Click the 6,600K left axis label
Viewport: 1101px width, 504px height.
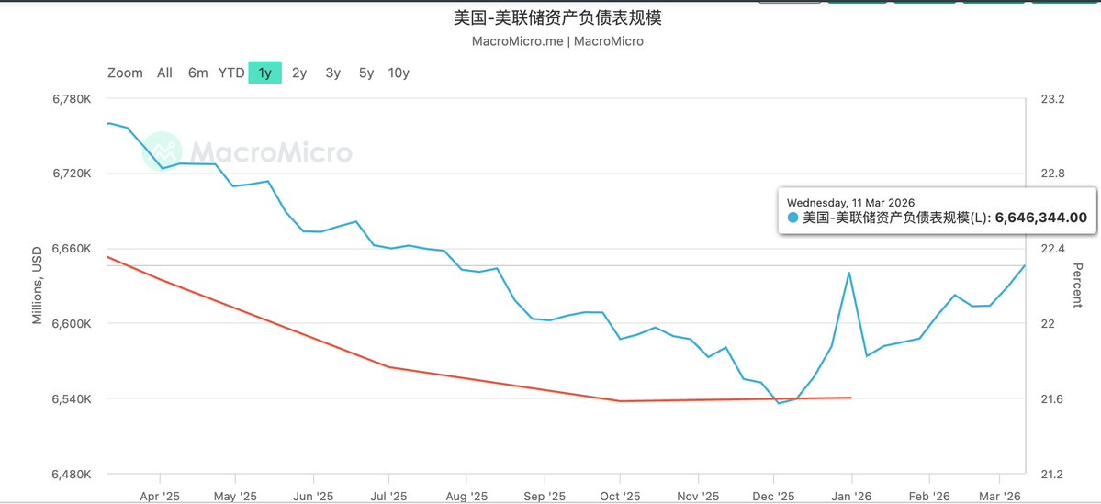(73, 324)
